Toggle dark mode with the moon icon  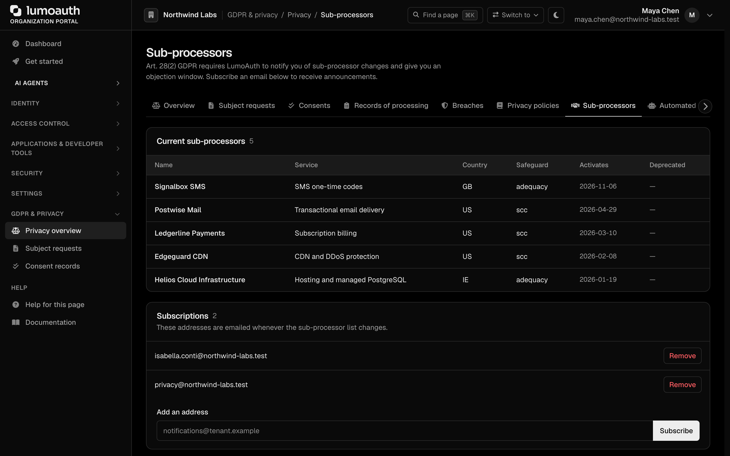556,15
